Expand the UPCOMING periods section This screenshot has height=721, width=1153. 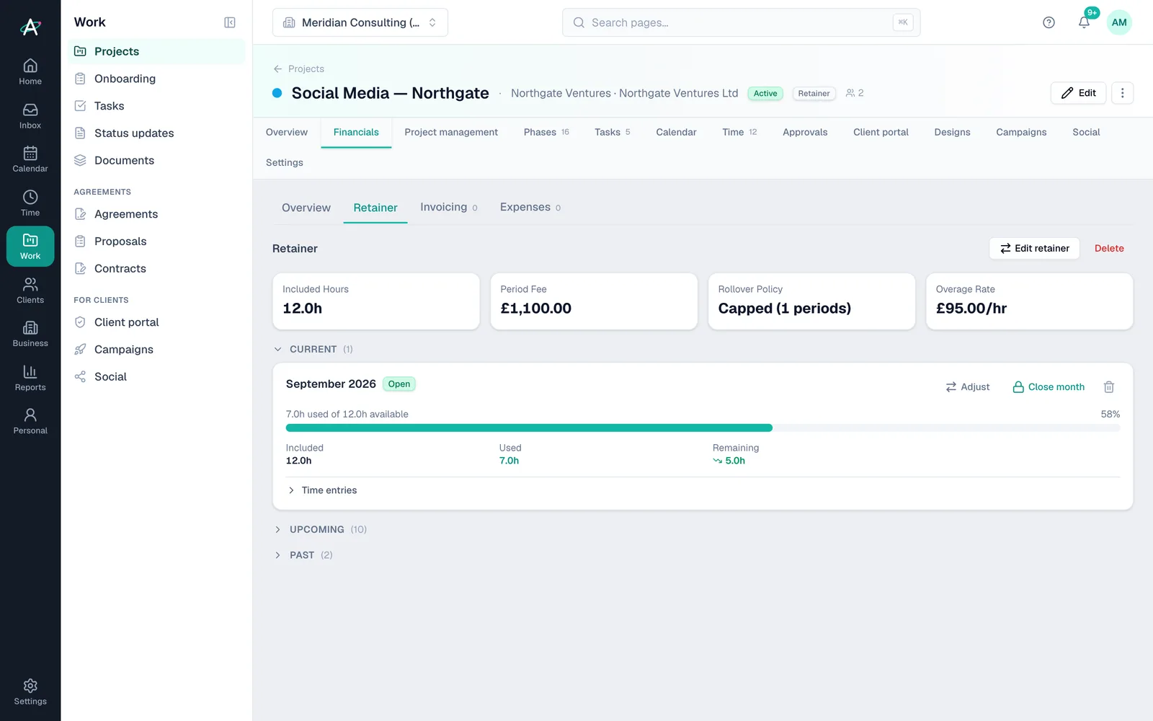click(321, 529)
